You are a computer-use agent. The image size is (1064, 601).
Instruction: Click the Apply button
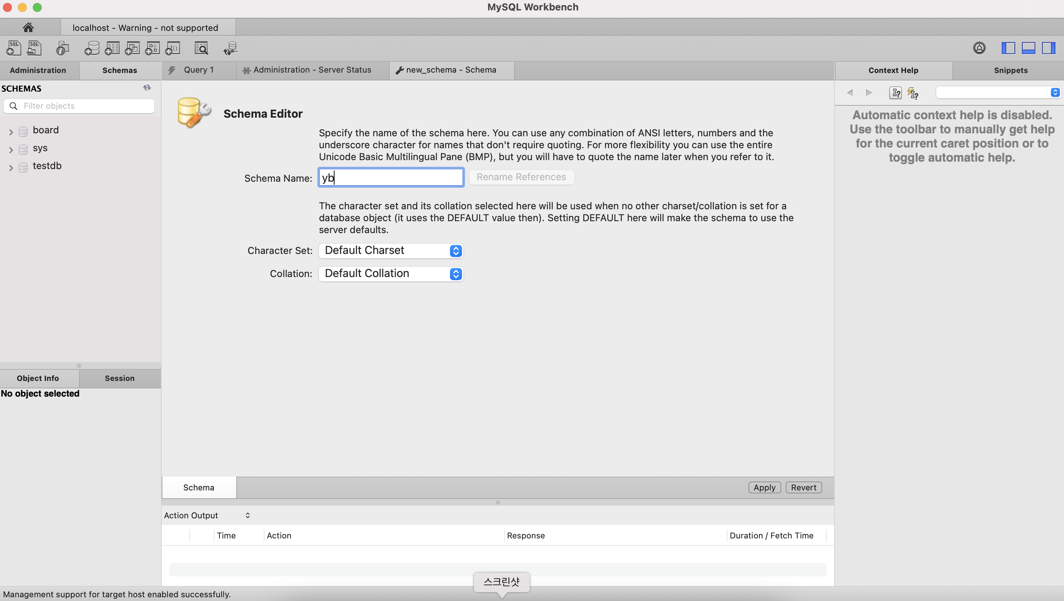click(x=764, y=487)
